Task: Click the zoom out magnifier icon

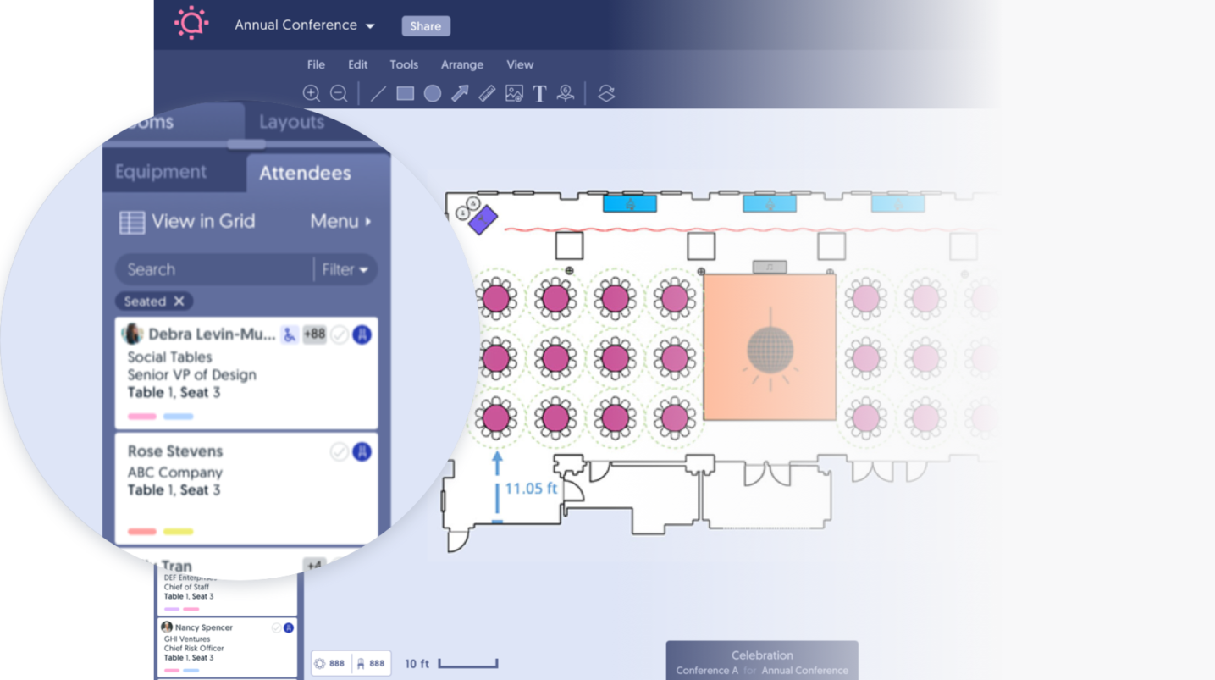Action: pos(339,93)
